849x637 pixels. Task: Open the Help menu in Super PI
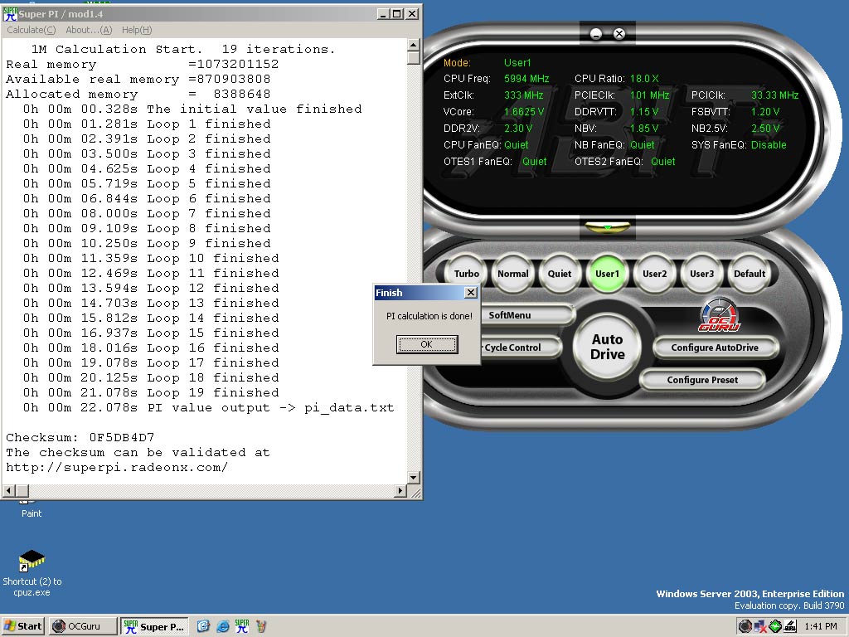click(137, 30)
